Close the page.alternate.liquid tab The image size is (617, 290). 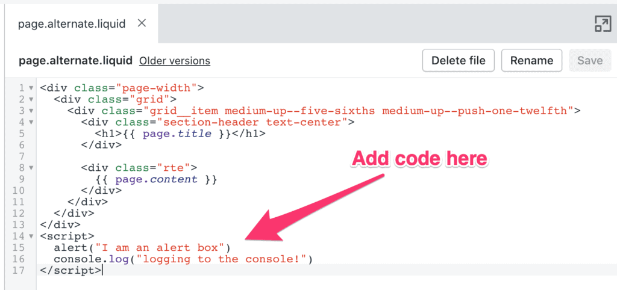coord(142,23)
